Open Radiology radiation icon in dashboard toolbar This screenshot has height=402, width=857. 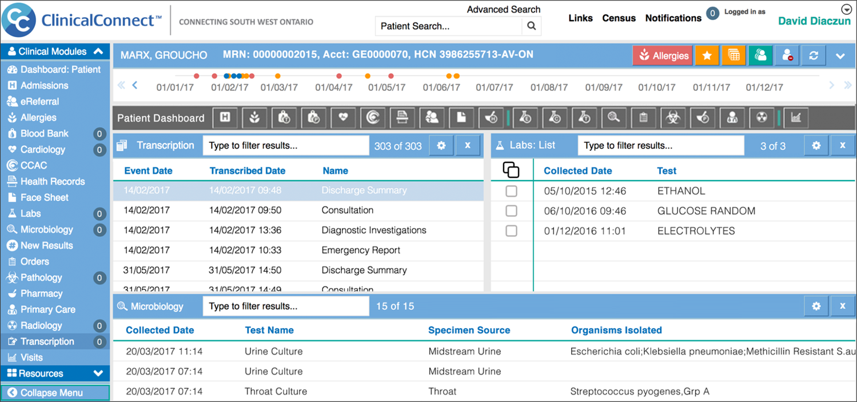coord(762,117)
